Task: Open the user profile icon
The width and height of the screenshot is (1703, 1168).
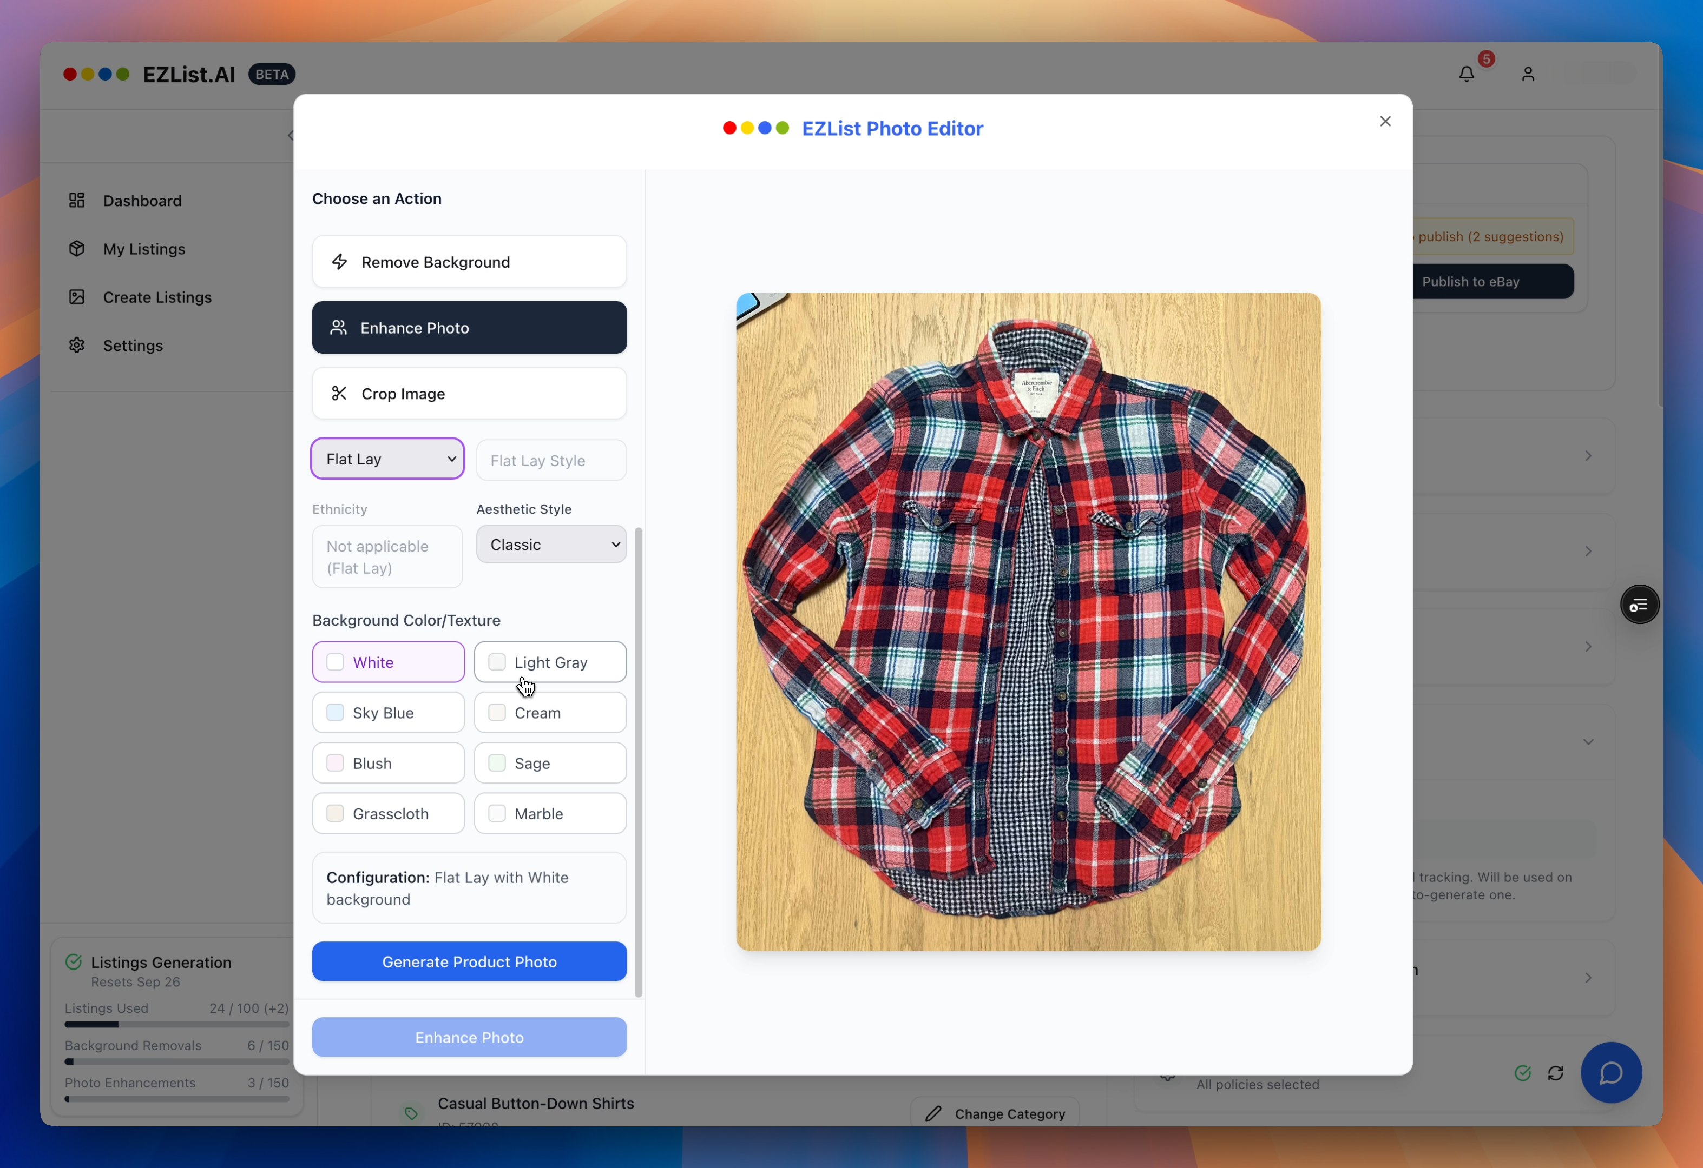Action: 1528,74
